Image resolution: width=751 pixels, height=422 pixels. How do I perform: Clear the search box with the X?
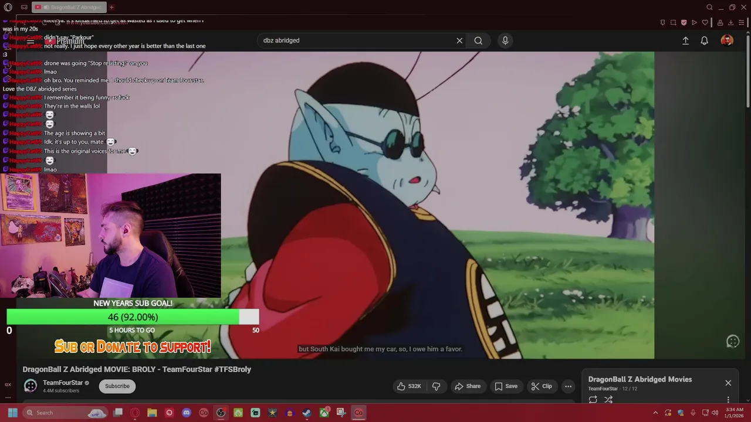pos(459,40)
